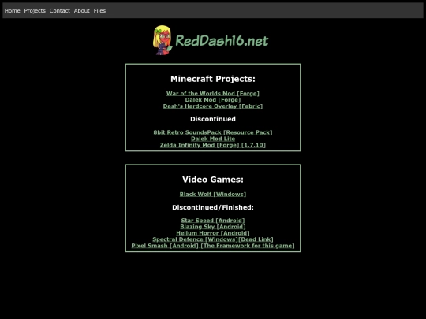Screen dimensions: 426x319
Task: Click the RedDash16.net site title
Action: 222,41
